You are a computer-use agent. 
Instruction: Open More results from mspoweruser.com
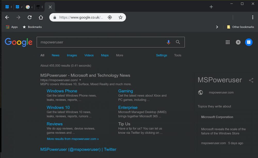73,139
